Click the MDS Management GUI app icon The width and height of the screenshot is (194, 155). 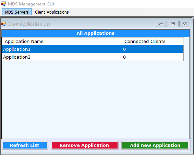click(x=3, y=4)
